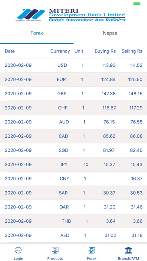Image resolution: width=147 pixels, height=261 pixels.
Task: Tap the Unit column header
Action: tap(79, 51)
